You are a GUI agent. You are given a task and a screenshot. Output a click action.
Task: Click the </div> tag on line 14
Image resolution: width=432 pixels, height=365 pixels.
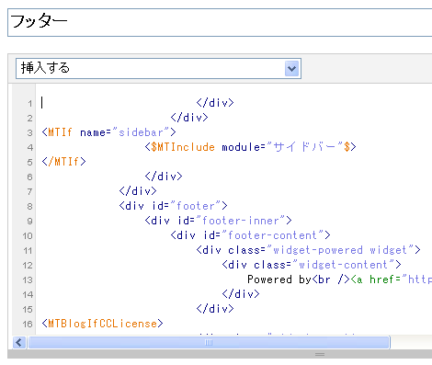click(x=241, y=294)
